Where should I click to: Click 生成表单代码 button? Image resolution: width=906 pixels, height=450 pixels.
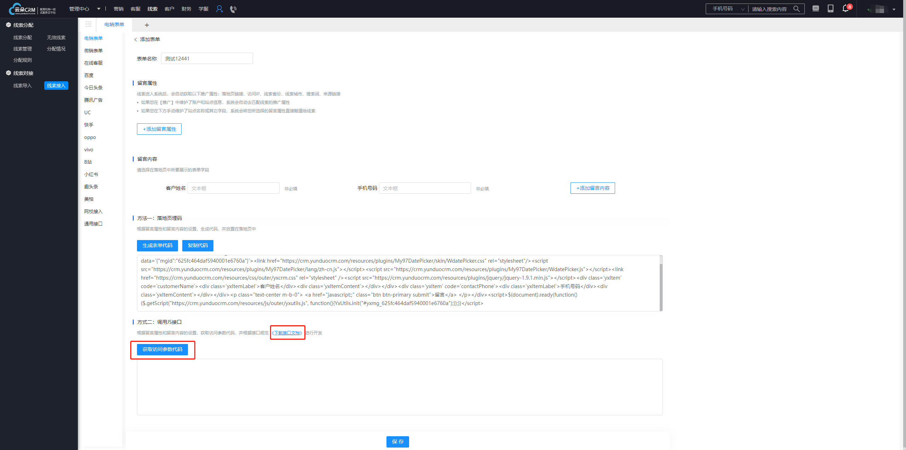tap(157, 245)
